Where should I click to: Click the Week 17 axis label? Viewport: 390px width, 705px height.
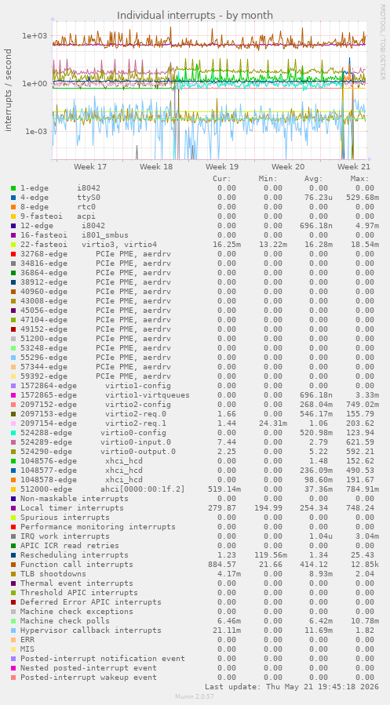point(90,167)
